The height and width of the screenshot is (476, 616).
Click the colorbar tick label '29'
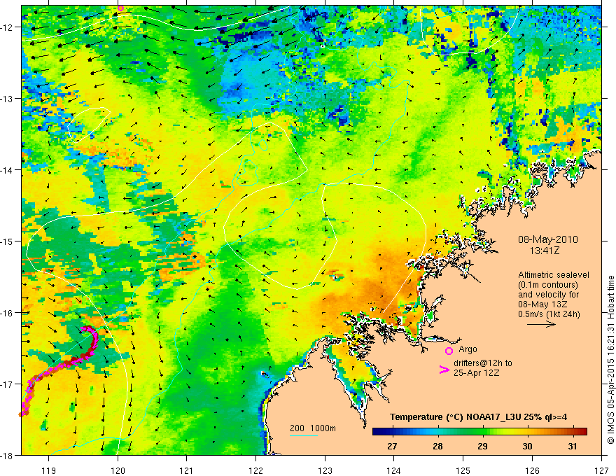click(x=482, y=446)
